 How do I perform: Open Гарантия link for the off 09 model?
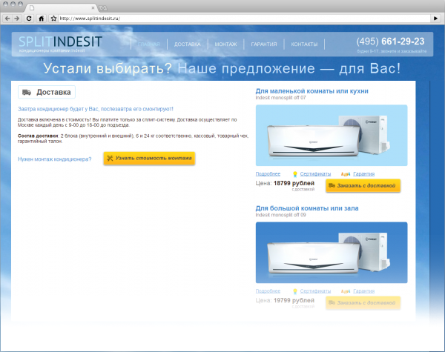point(364,291)
